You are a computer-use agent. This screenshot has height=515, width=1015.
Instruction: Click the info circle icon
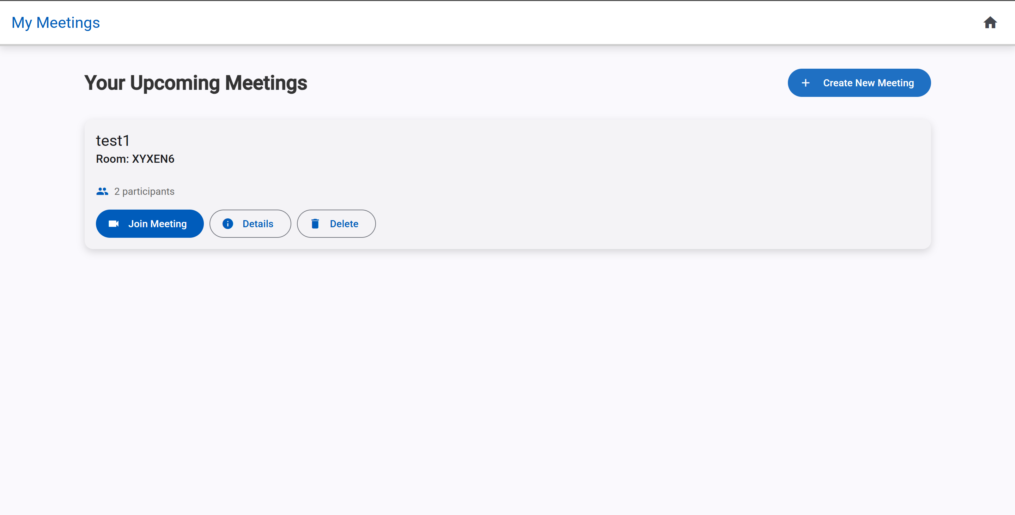(228, 223)
